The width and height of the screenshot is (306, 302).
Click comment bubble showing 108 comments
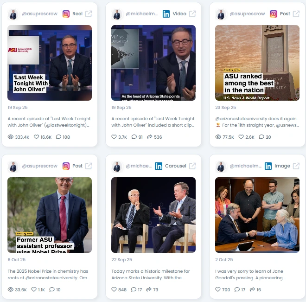(x=58, y=137)
